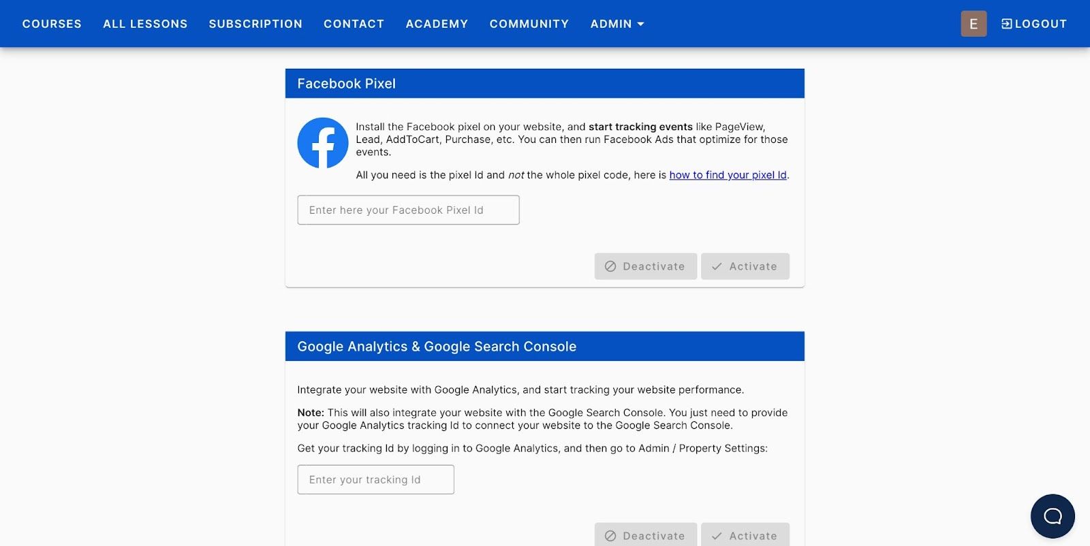Click the Facebook logo icon
The height and width of the screenshot is (546, 1090).
(x=323, y=143)
